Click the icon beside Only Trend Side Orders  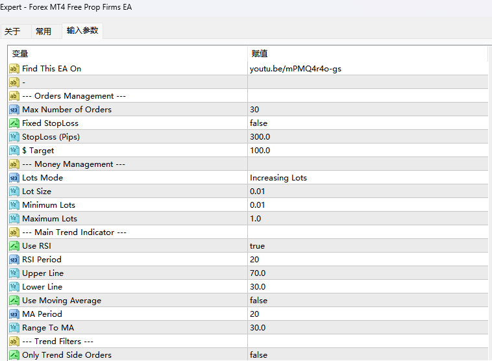(x=14, y=355)
